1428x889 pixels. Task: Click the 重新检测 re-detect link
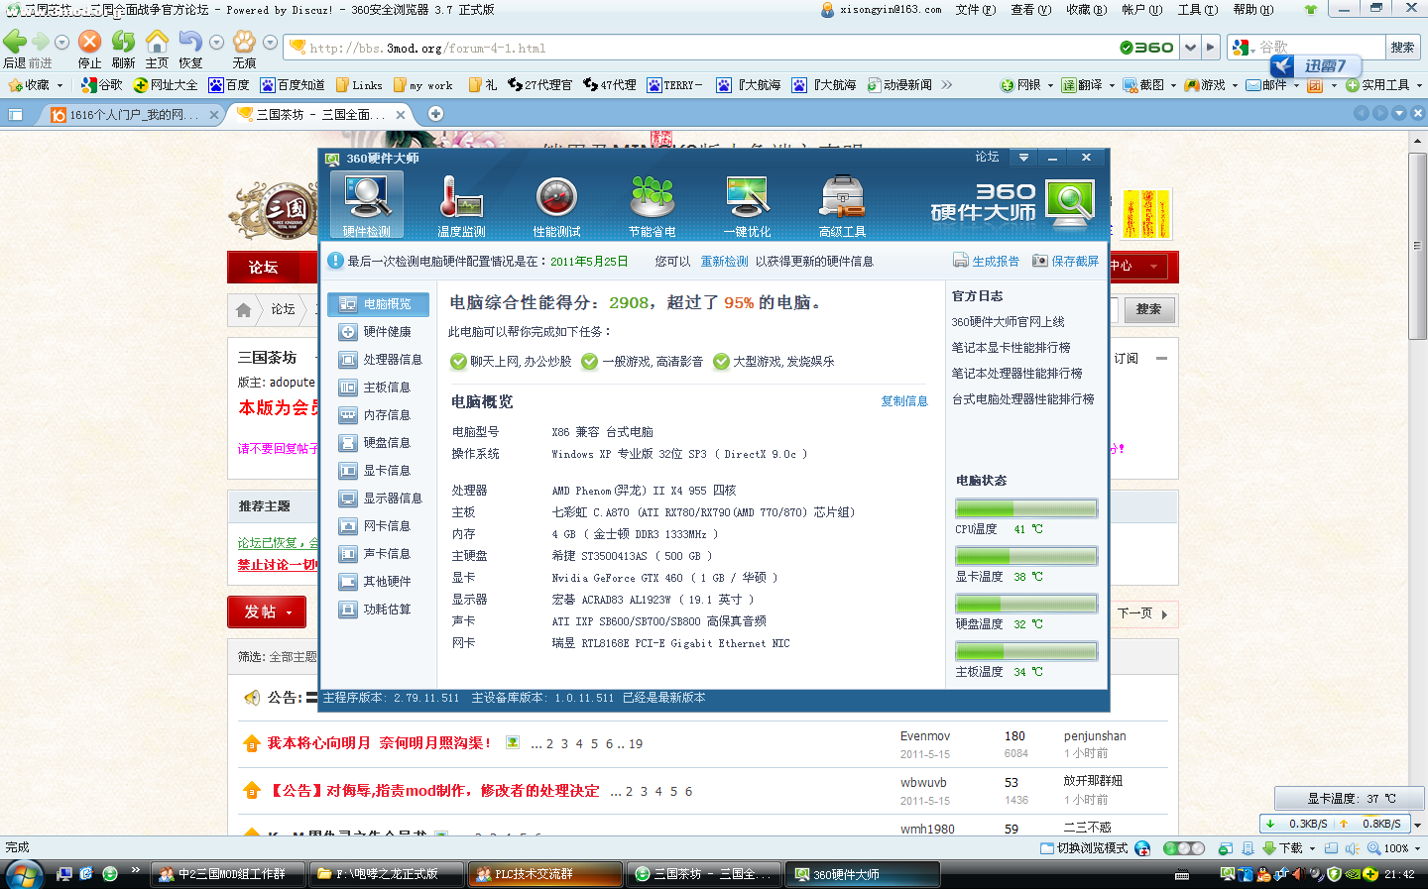click(724, 262)
